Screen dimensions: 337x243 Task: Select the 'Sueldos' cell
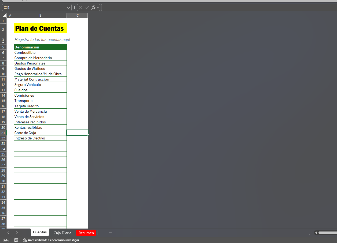point(40,90)
